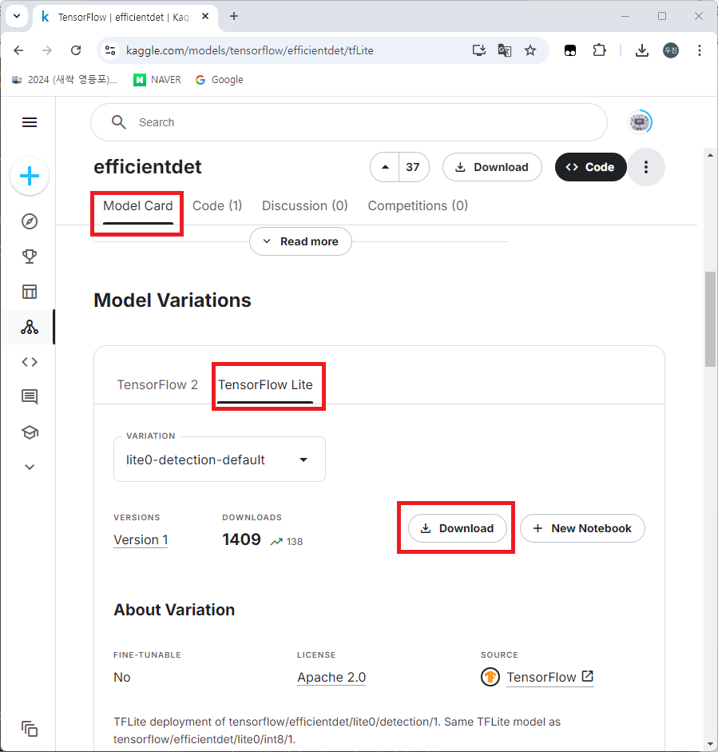718x752 pixels.
Task: Click the scrollbar down arrow
Action: 710,744
